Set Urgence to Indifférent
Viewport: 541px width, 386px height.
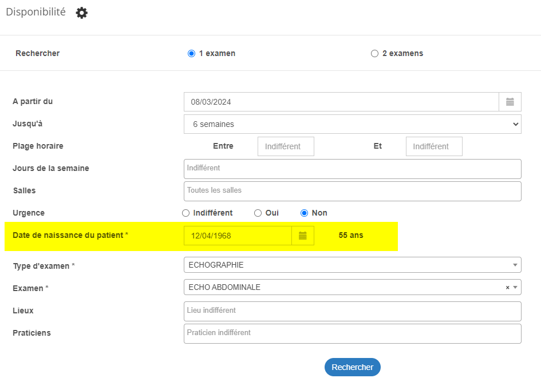pyautogui.click(x=185, y=213)
